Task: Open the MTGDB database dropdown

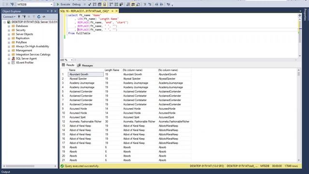Action: click(52, 4)
